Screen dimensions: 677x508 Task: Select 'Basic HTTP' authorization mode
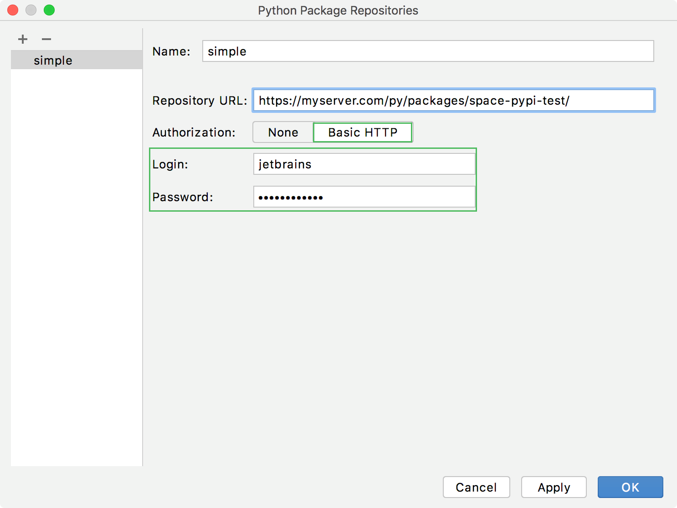pos(362,132)
